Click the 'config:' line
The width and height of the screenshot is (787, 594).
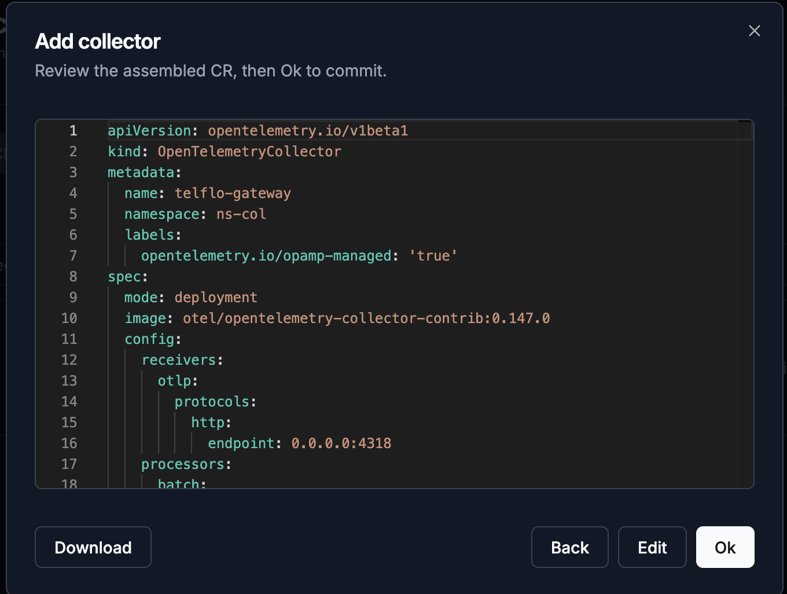click(153, 339)
